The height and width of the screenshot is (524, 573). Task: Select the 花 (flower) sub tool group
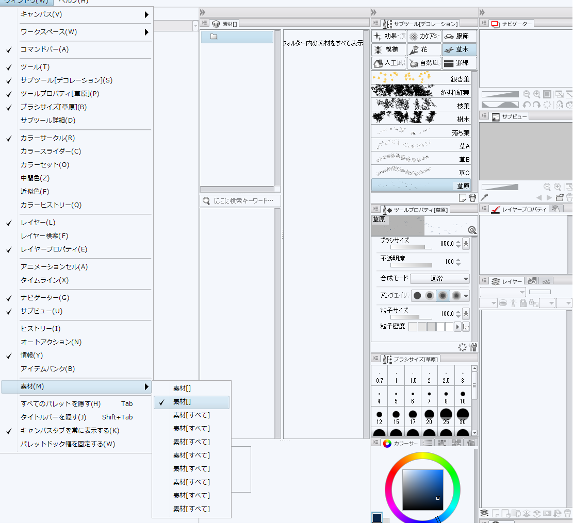[423, 50]
